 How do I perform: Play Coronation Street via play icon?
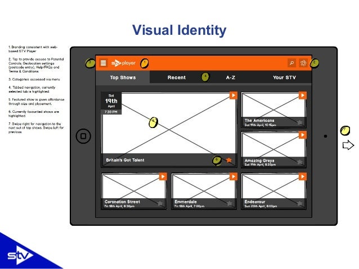coord(163,176)
